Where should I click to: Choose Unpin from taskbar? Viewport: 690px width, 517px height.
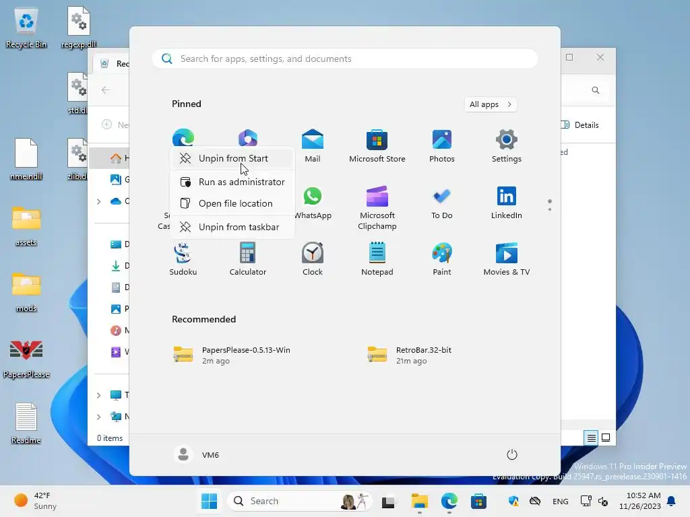[232, 228]
